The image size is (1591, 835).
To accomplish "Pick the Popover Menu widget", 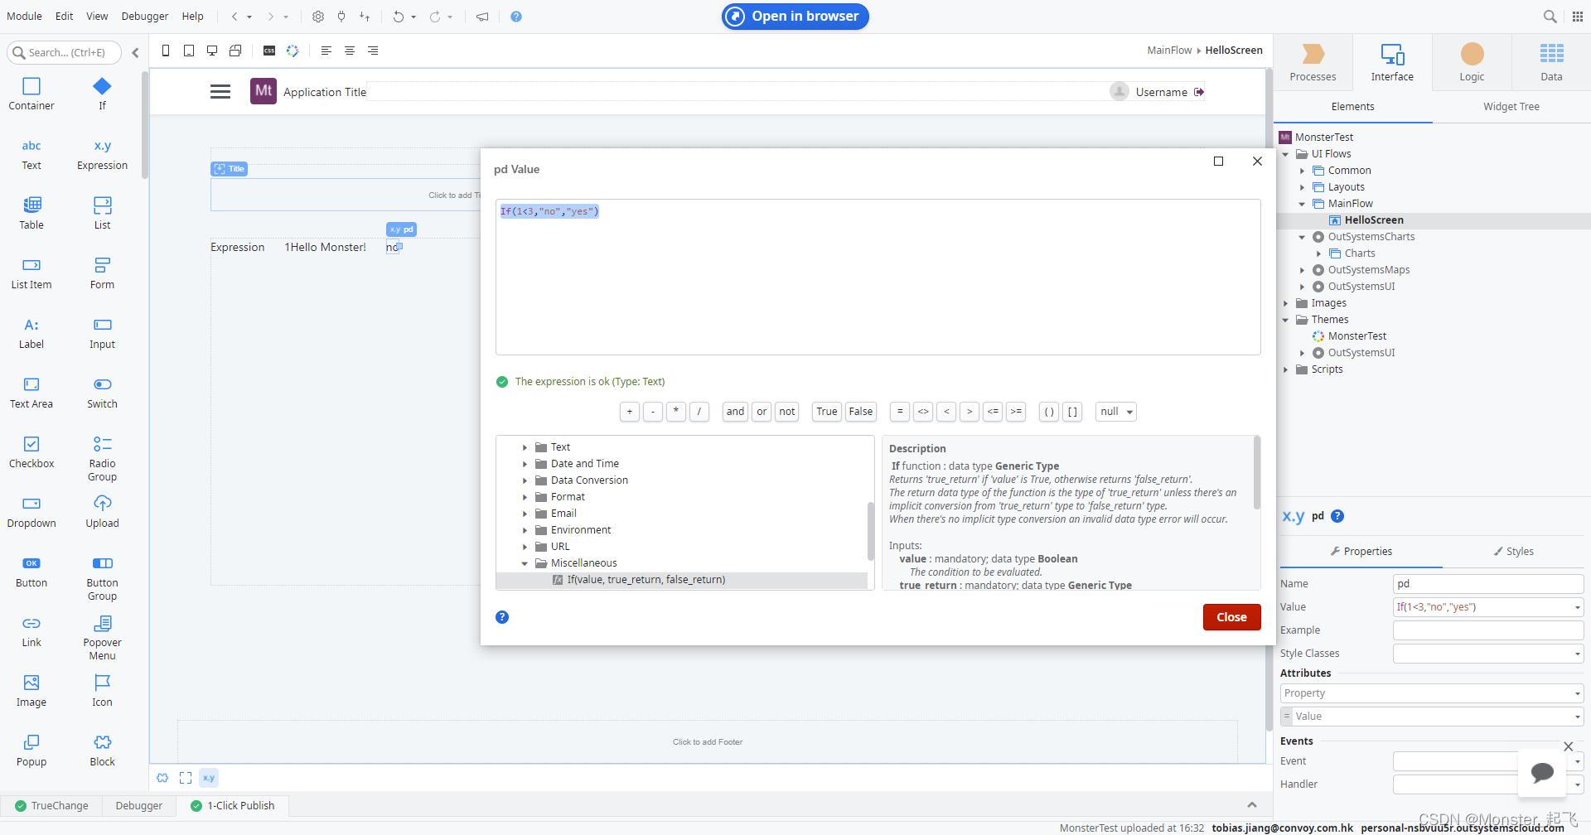I will click(x=102, y=637).
